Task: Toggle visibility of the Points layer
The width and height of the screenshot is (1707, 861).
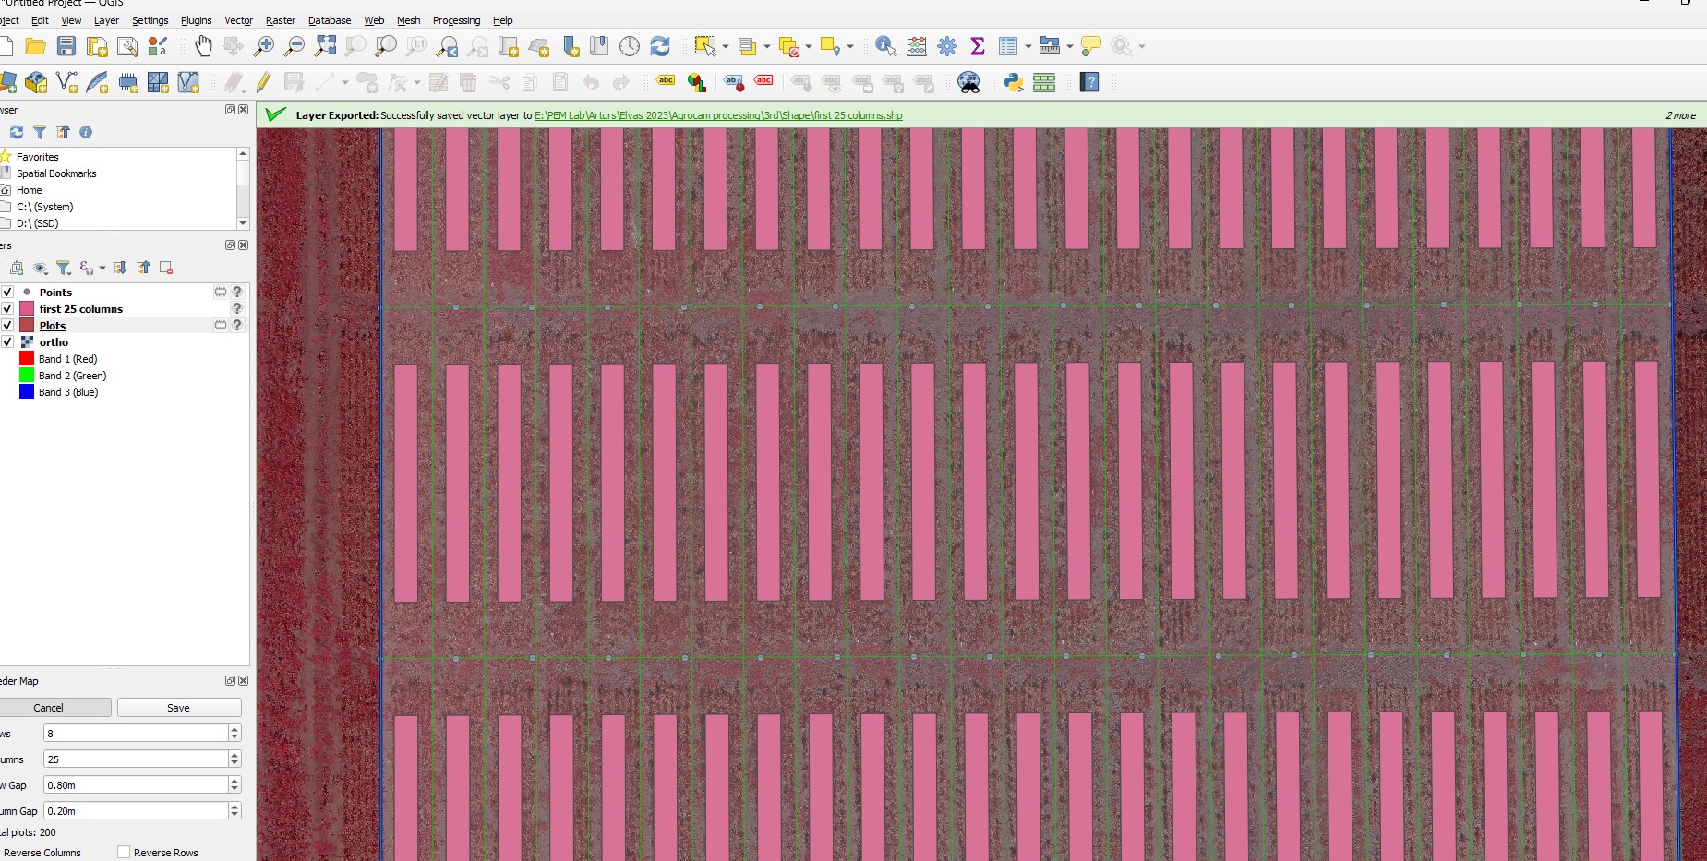Action: coord(7,292)
